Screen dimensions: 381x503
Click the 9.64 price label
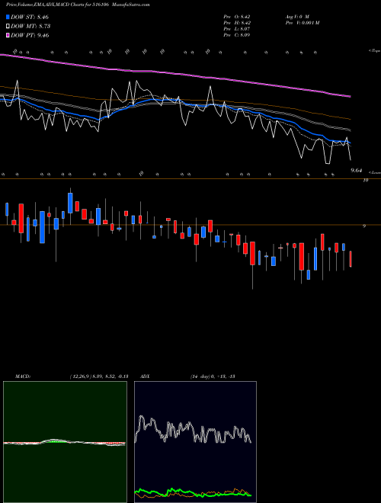point(357,171)
